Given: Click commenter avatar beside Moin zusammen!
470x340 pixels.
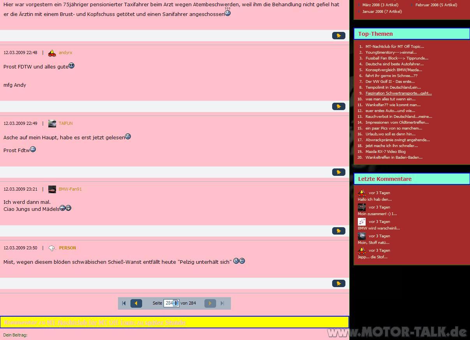Looking at the screenshot, I should click(x=362, y=207).
